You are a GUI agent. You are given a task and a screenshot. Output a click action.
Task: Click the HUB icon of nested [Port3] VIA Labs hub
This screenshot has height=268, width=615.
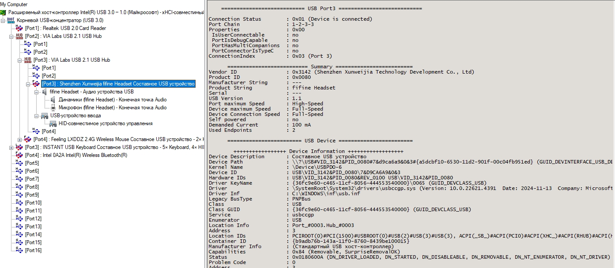(28, 60)
